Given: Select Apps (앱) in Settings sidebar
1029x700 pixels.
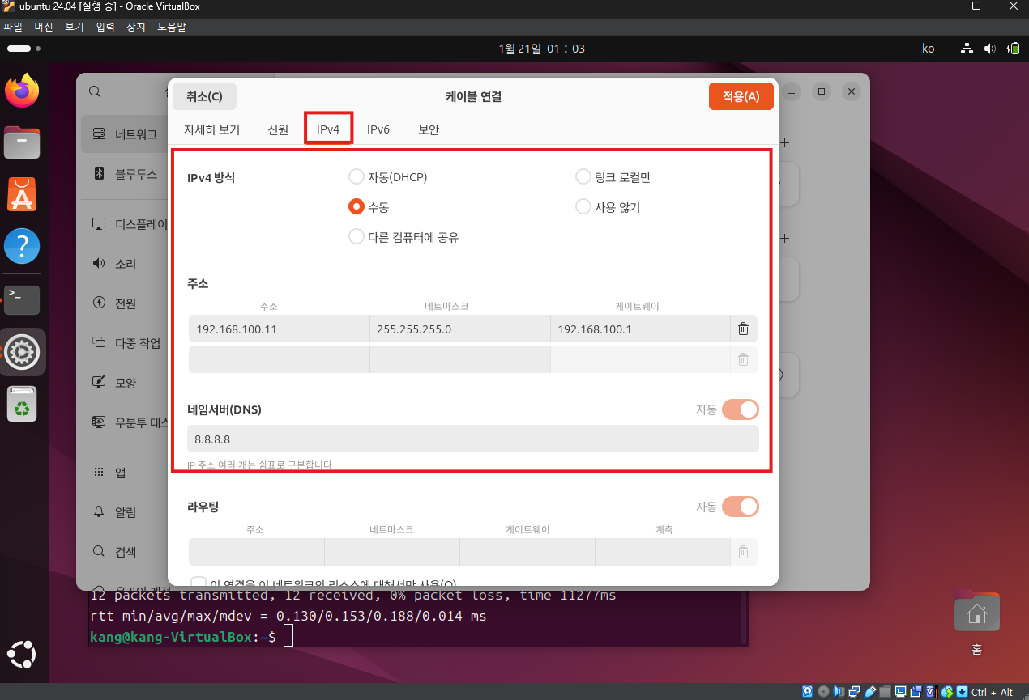Looking at the screenshot, I should click(x=125, y=473).
